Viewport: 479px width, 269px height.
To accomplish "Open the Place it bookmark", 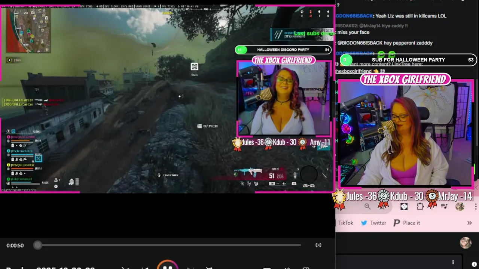I will point(407,223).
